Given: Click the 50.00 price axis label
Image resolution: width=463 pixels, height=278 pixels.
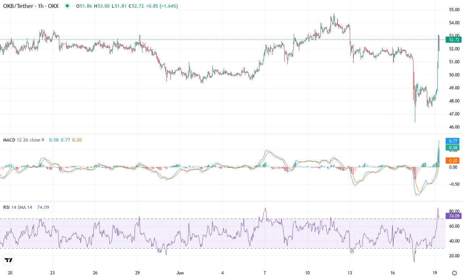Looking at the screenshot, I should tap(454, 75).
